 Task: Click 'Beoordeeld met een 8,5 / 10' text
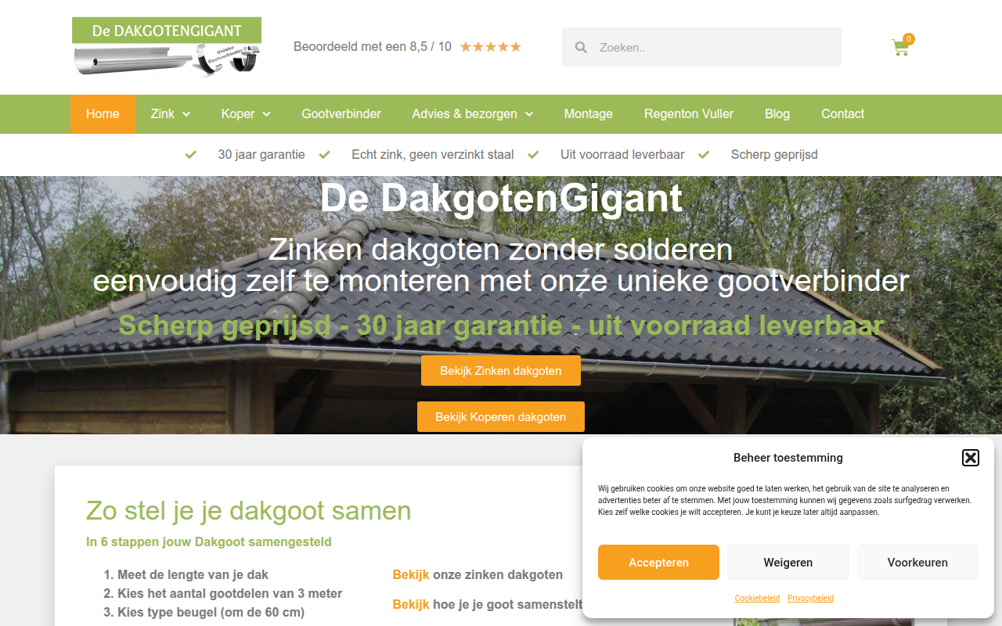click(373, 47)
